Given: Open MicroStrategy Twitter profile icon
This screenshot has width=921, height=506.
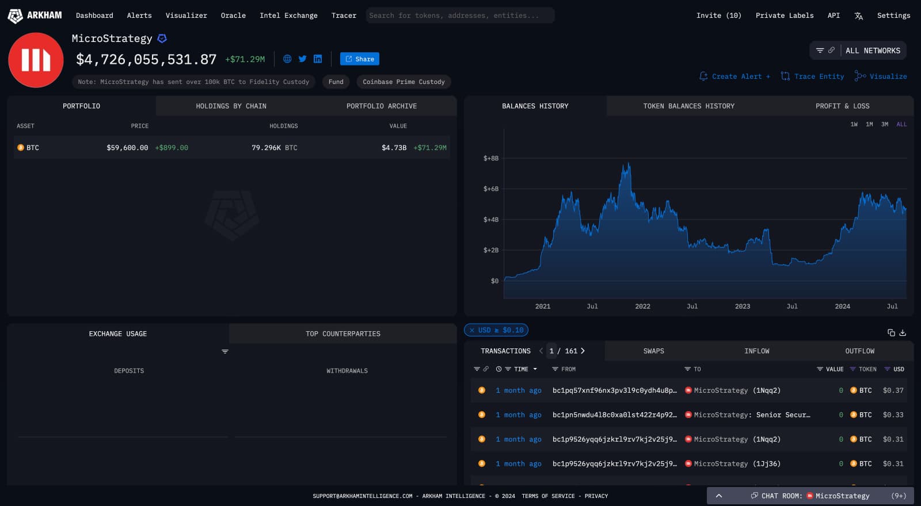Looking at the screenshot, I should pyautogui.click(x=302, y=59).
